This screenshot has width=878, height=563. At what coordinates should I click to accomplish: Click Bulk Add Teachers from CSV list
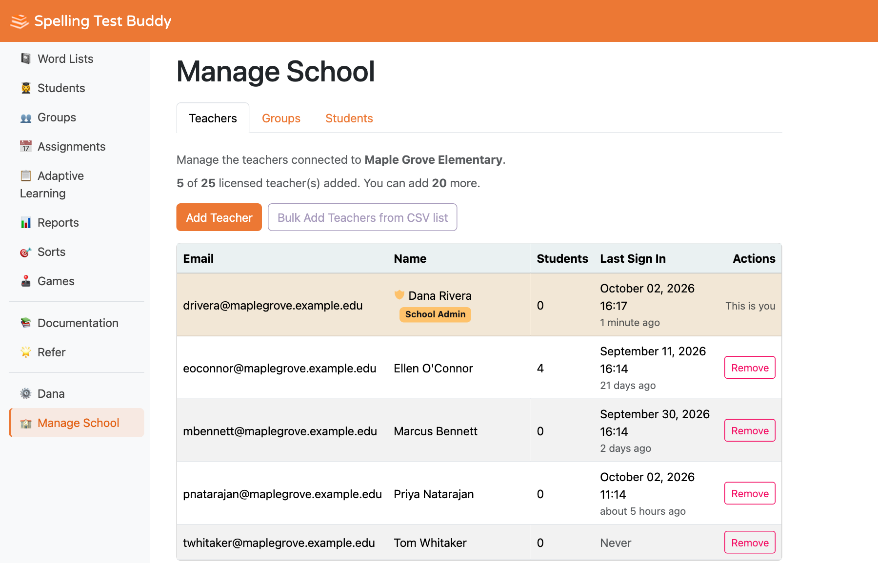click(362, 217)
